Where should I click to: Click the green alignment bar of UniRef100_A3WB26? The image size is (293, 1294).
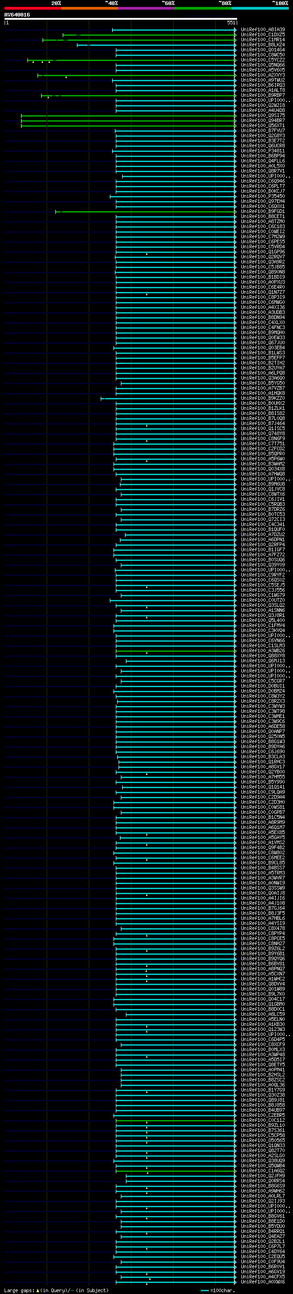click(x=176, y=651)
